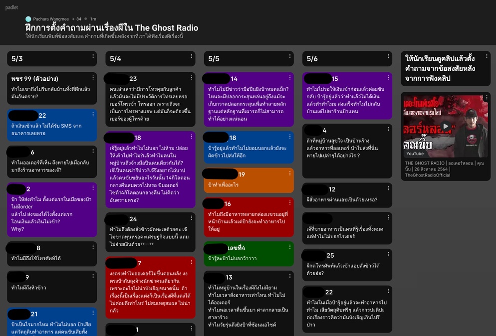The image size is (496, 336).
Task: Open three-dot menu on green card 'เลขที่4'
Action: coord(290,247)
